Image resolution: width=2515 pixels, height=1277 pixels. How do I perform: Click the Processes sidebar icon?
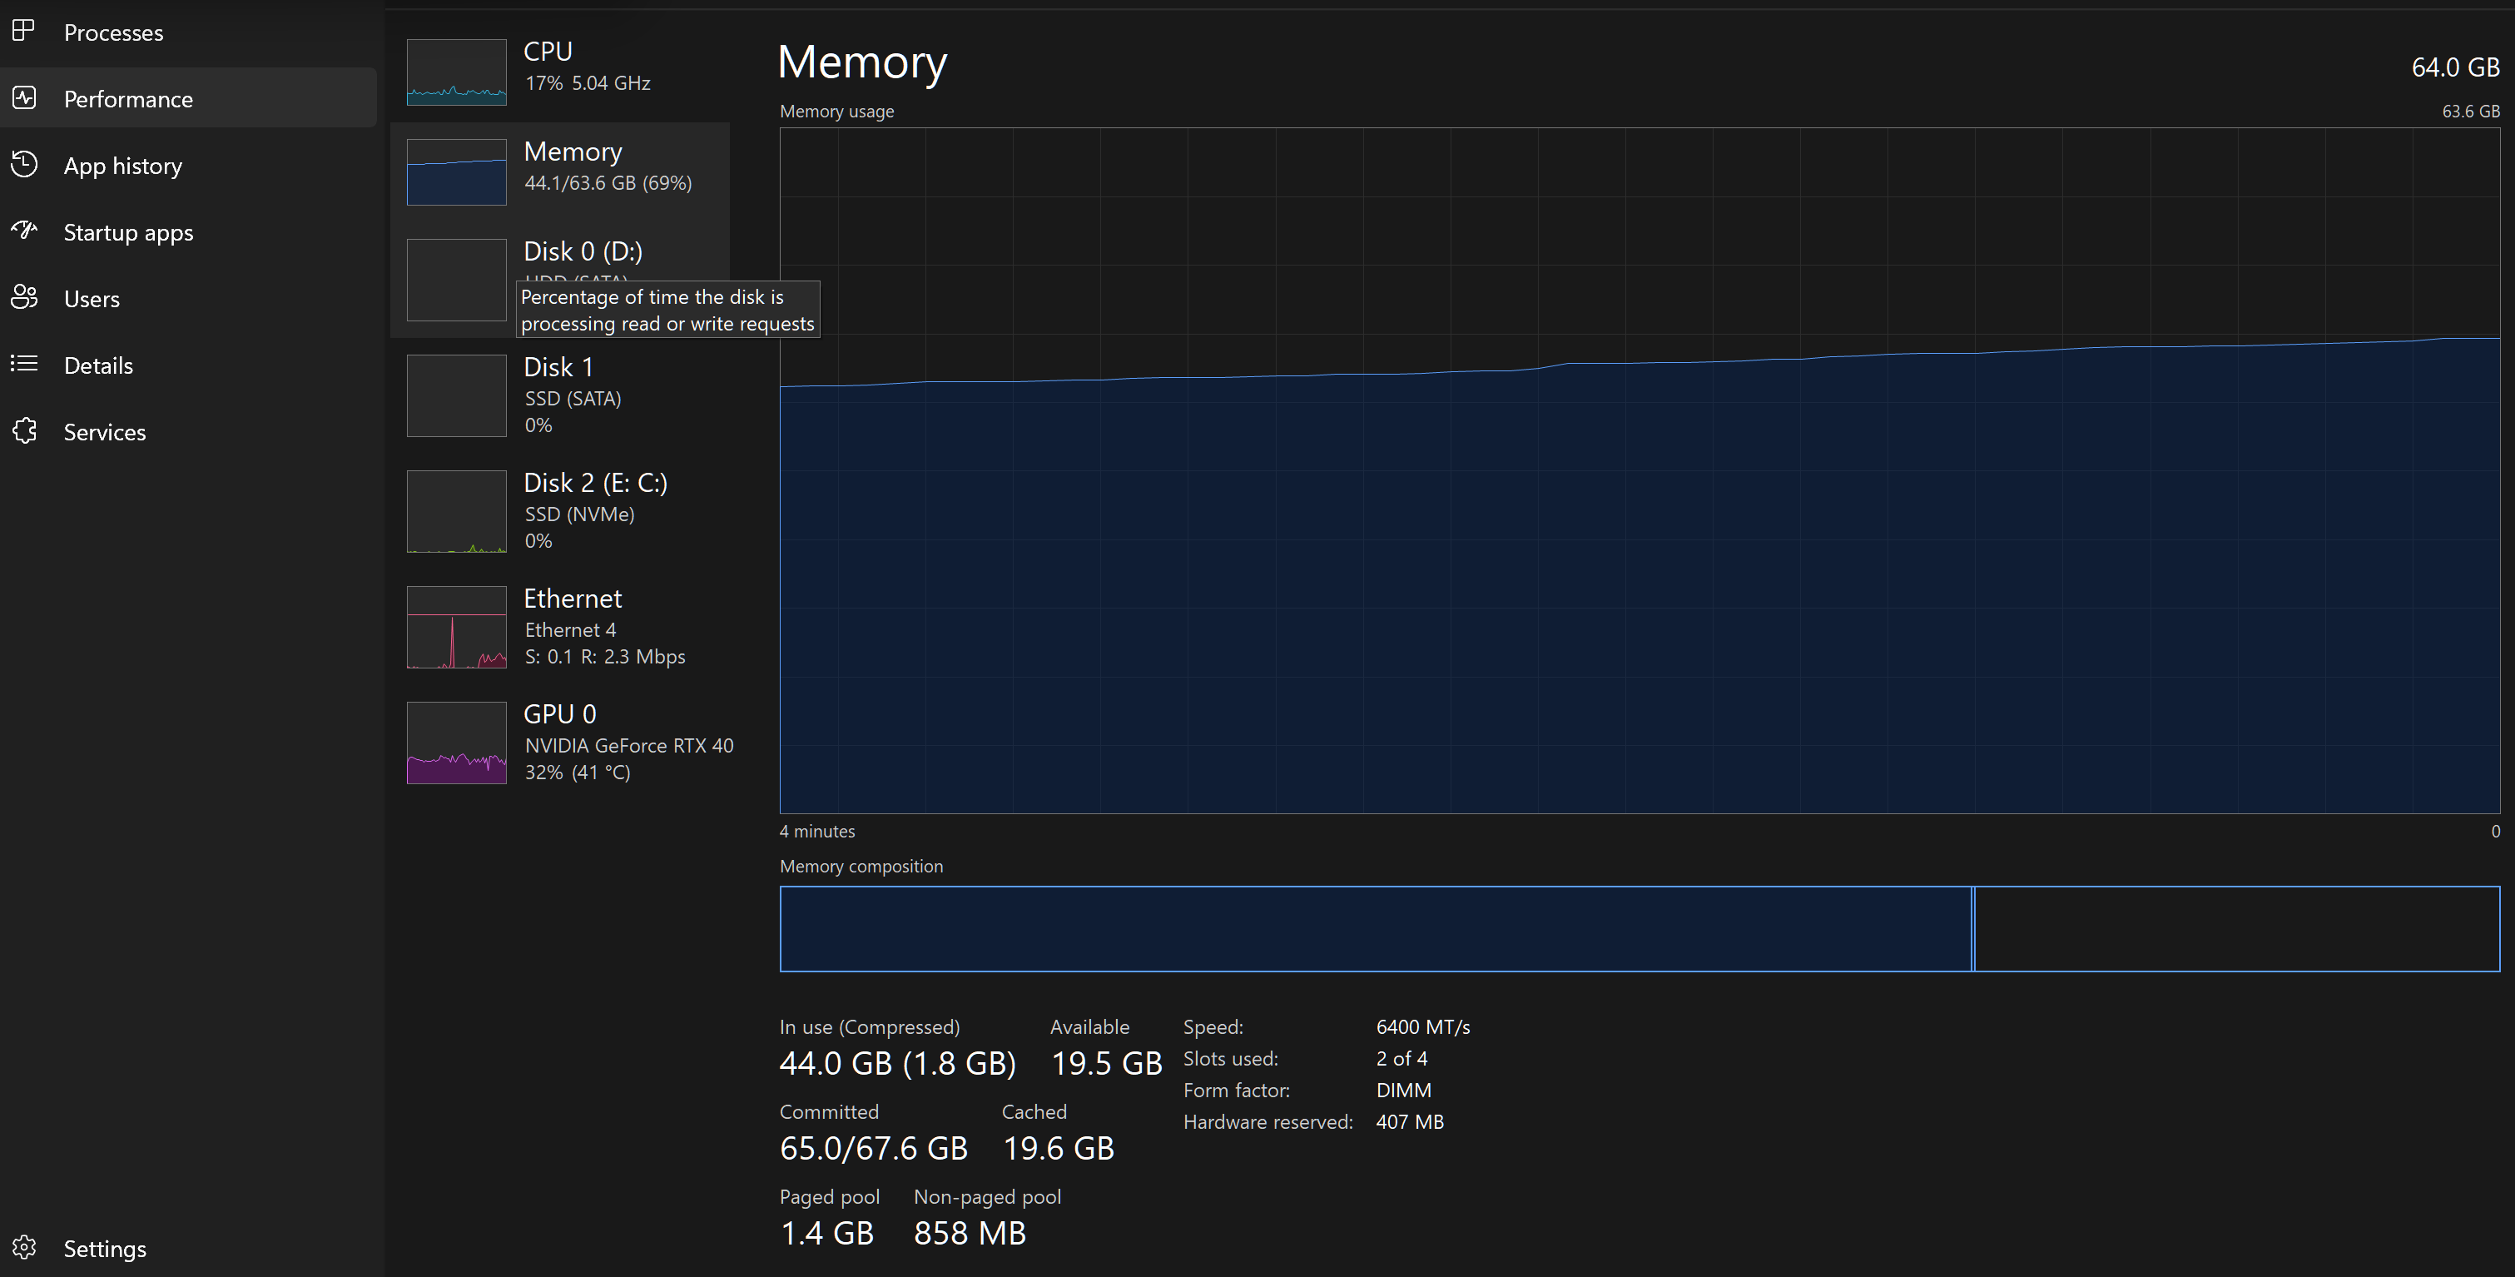(24, 32)
